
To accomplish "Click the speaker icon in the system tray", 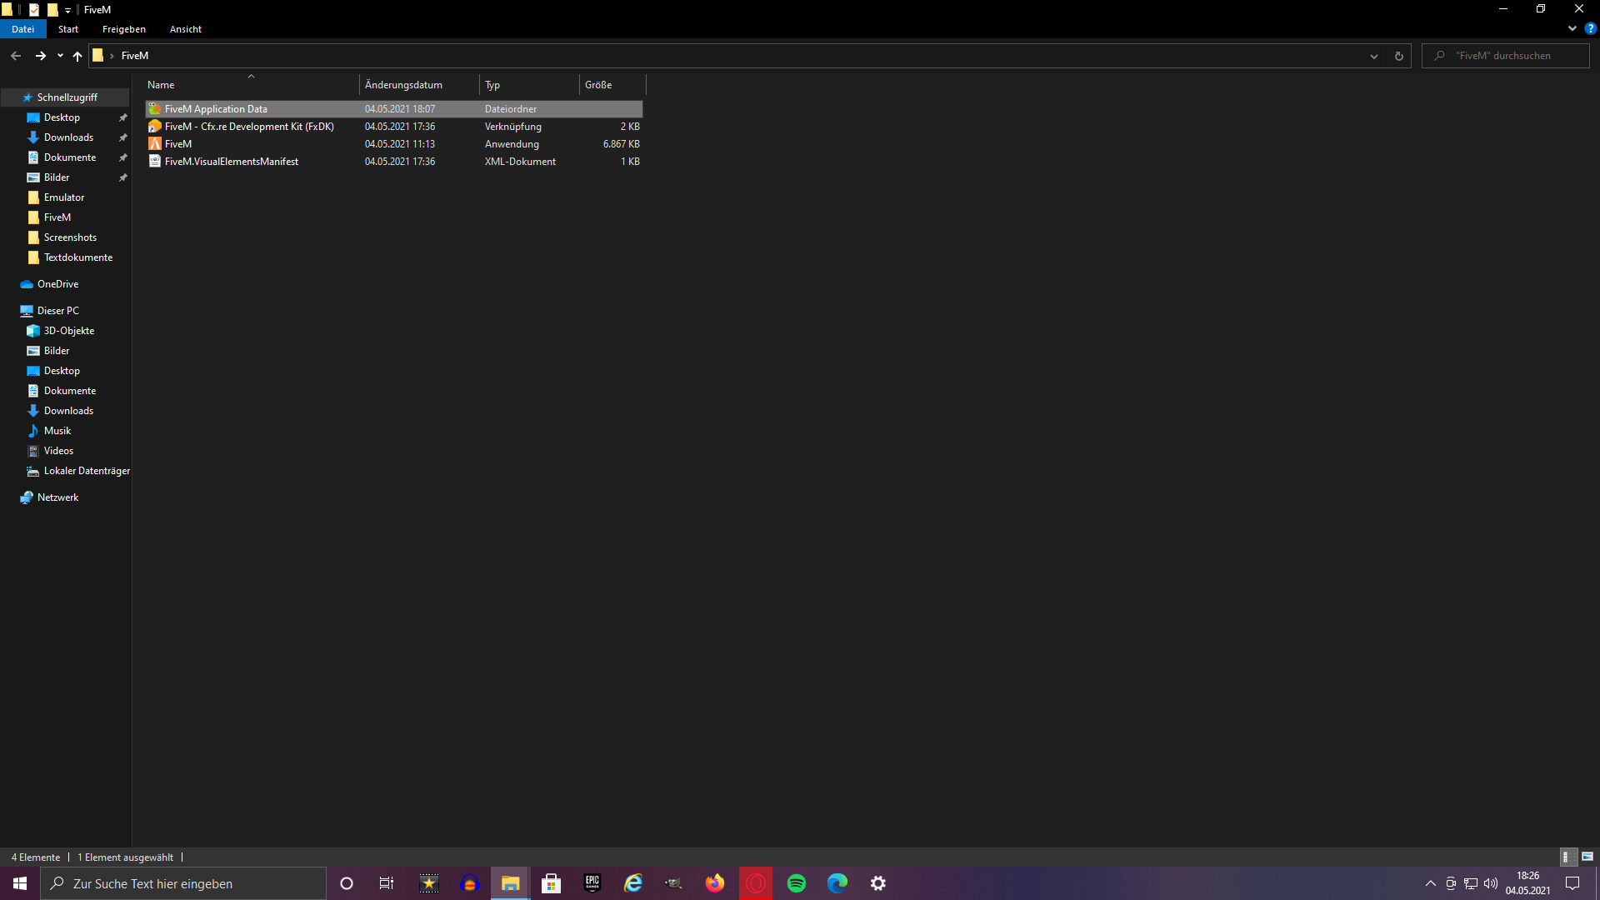I will click(x=1490, y=885).
